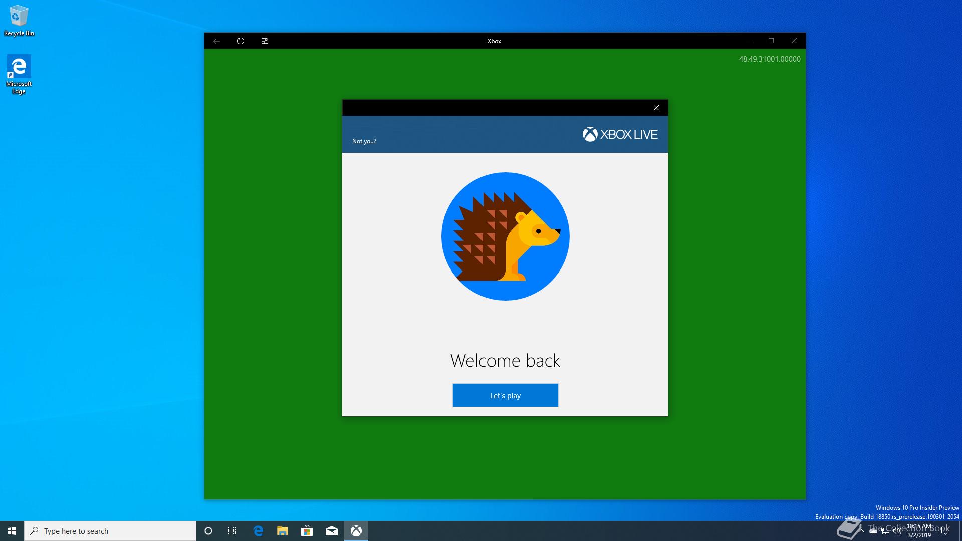Go back in the Xbox app
This screenshot has width=962, height=541.
tap(216, 41)
